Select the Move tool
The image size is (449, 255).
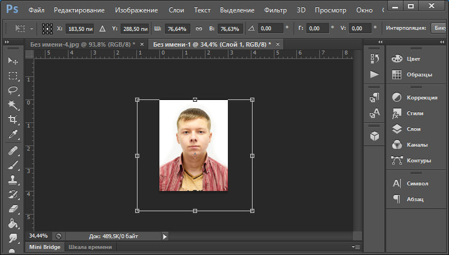tap(12, 61)
